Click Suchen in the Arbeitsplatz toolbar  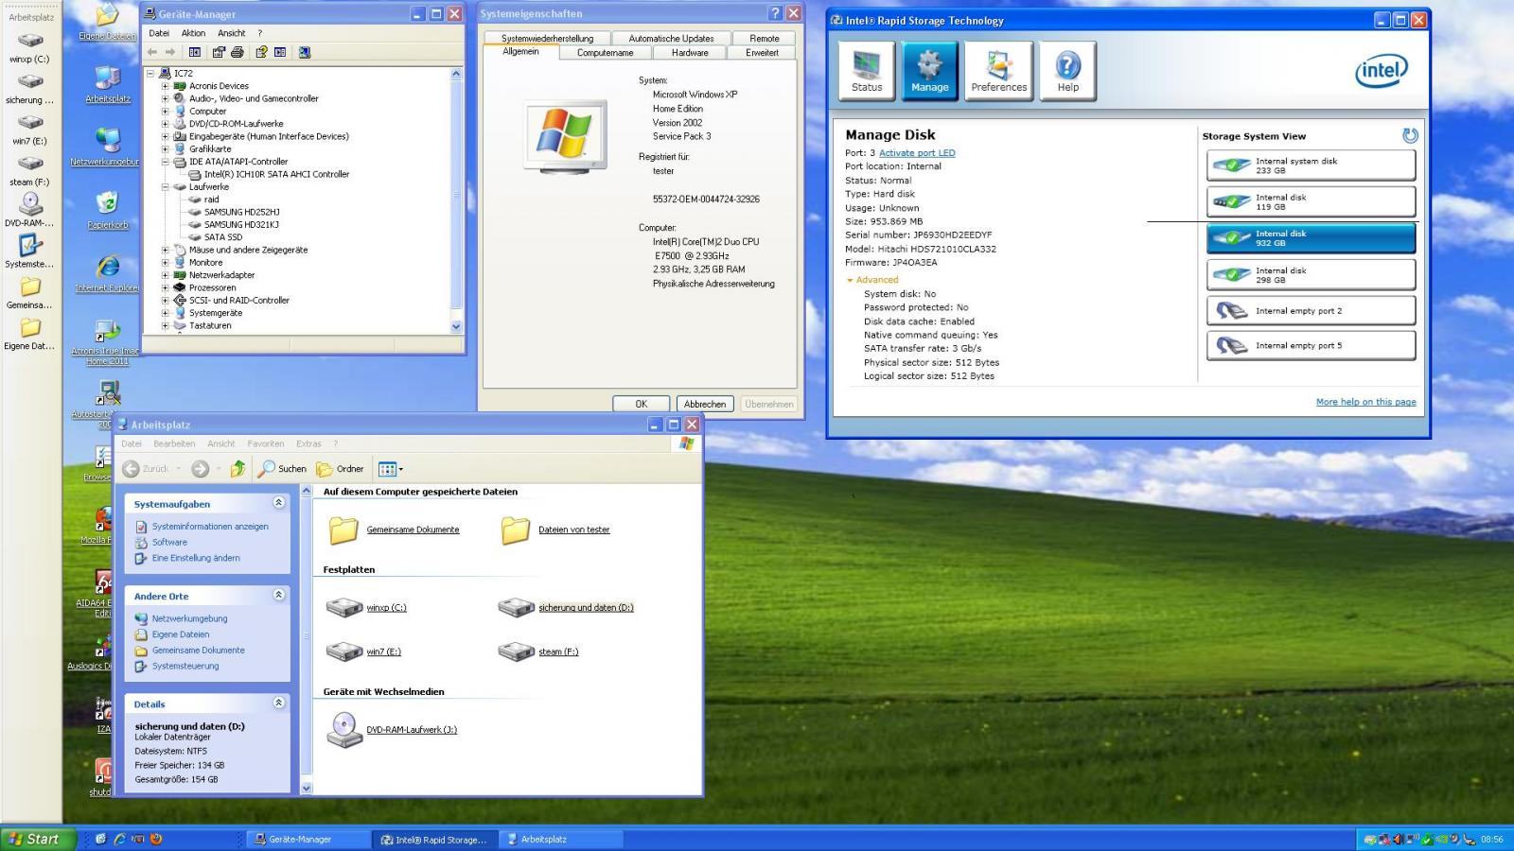(x=282, y=468)
